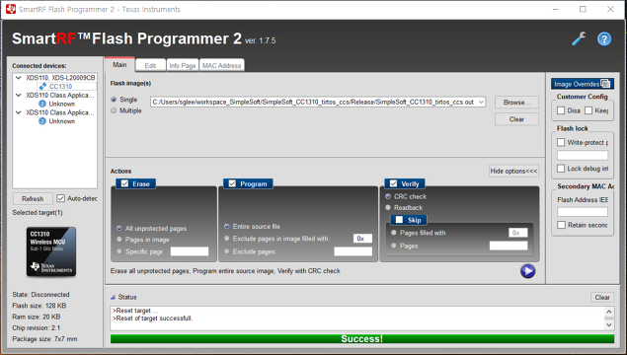
Task: Select Multiple flash image mode
Action: coord(114,110)
